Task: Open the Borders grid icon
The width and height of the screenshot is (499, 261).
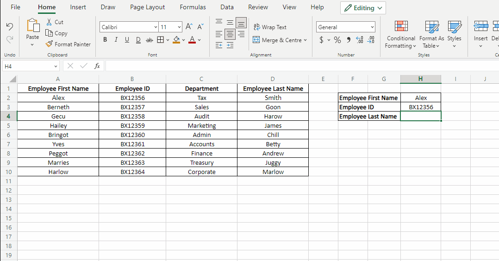Action: click(160, 40)
